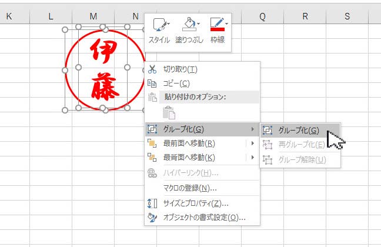Click the paste clipboard icon under 貼り付けのオプション

coord(169,113)
